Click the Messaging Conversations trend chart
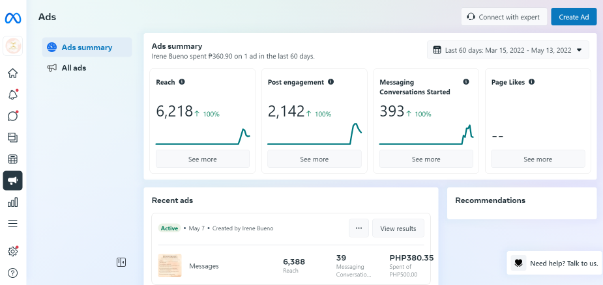Image resolution: width=603 pixels, height=285 pixels. pyautogui.click(x=426, y=135)
